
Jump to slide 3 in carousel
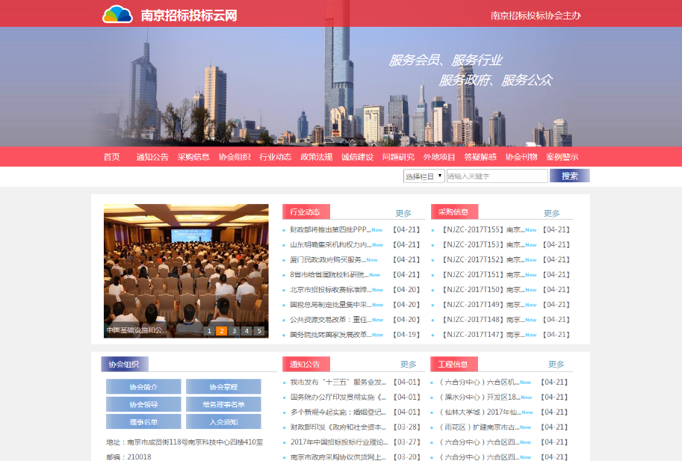click(234, 331)
